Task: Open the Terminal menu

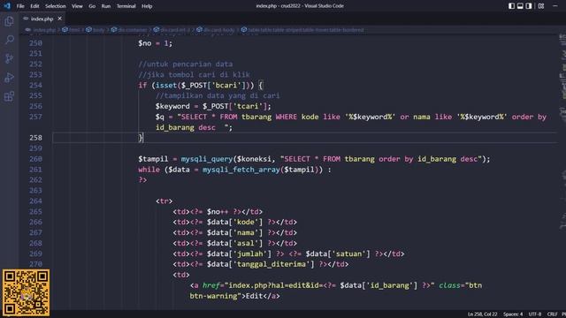Action: click(x=126, y=6)
